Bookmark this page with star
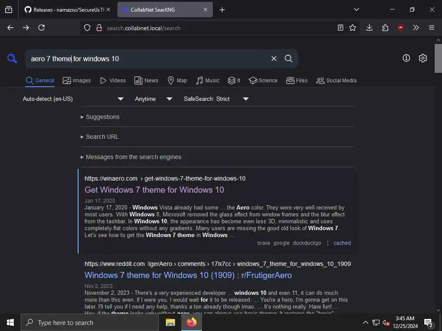The height and width of the screenshot is (331, 442). click(x=353, y=28)
